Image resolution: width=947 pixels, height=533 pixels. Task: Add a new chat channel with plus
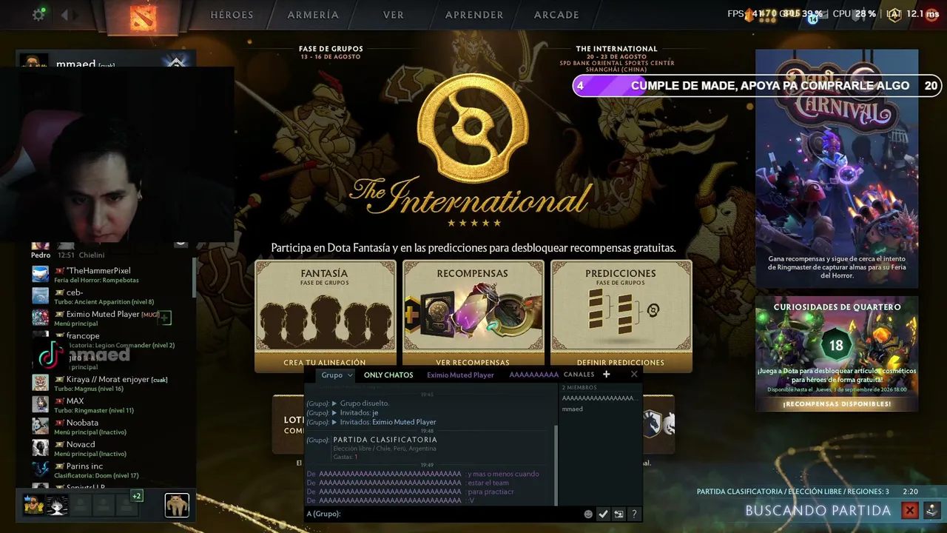tap(607, 375)
